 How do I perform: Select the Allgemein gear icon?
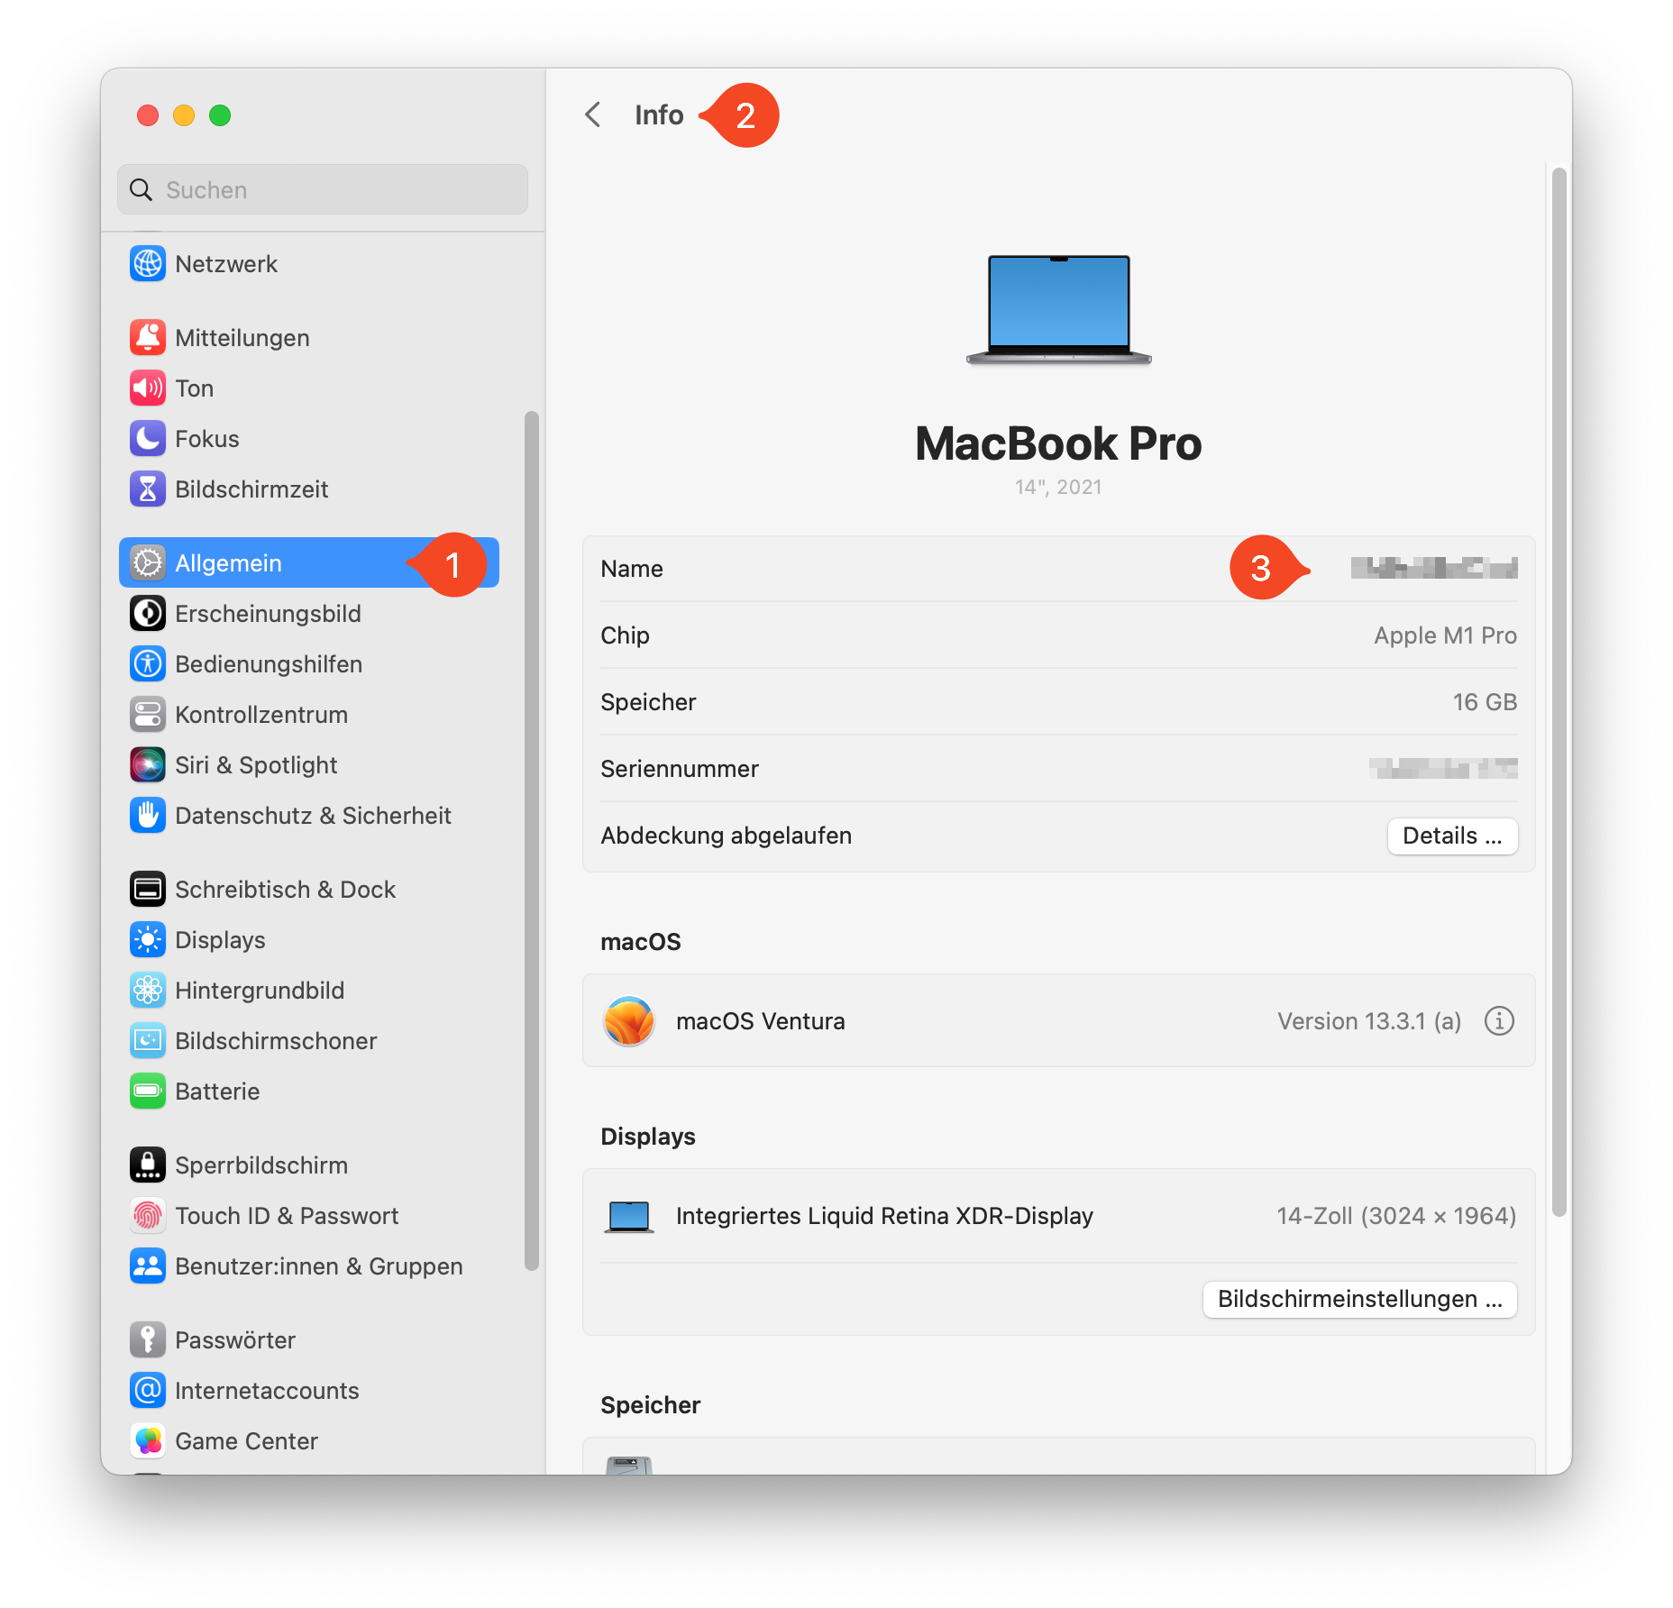(148, 563)
